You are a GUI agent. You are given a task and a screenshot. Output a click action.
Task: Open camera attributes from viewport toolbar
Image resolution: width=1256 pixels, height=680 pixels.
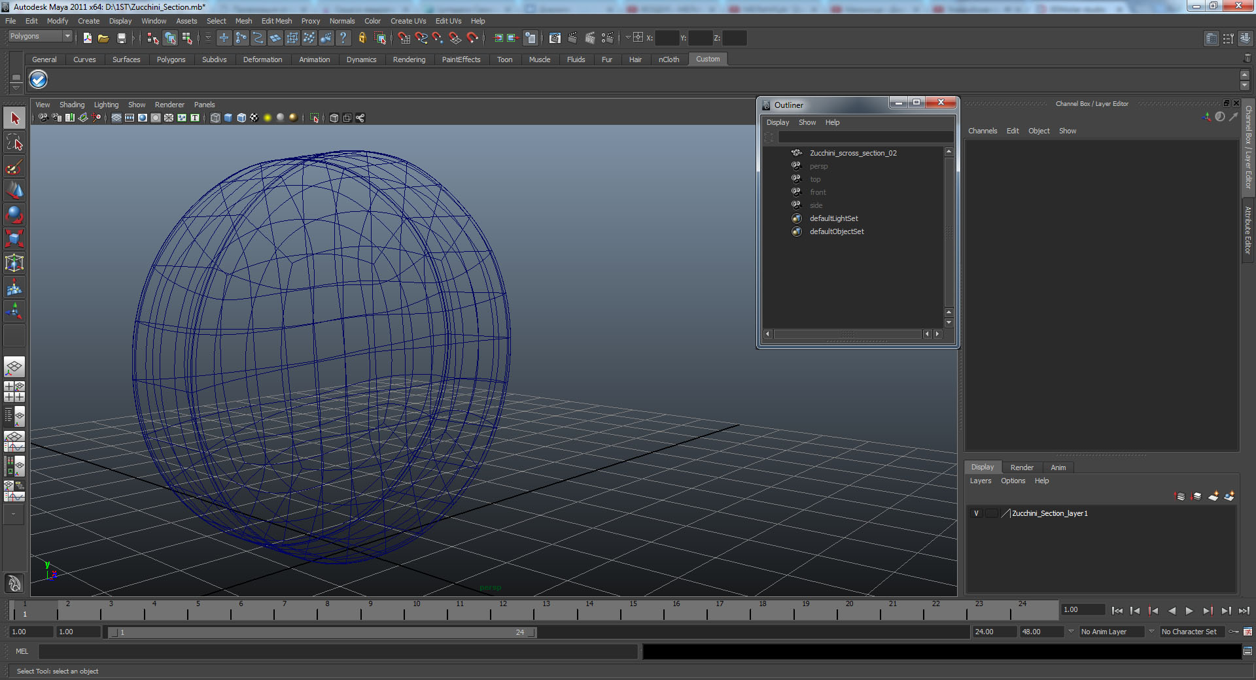click(56, 118)
